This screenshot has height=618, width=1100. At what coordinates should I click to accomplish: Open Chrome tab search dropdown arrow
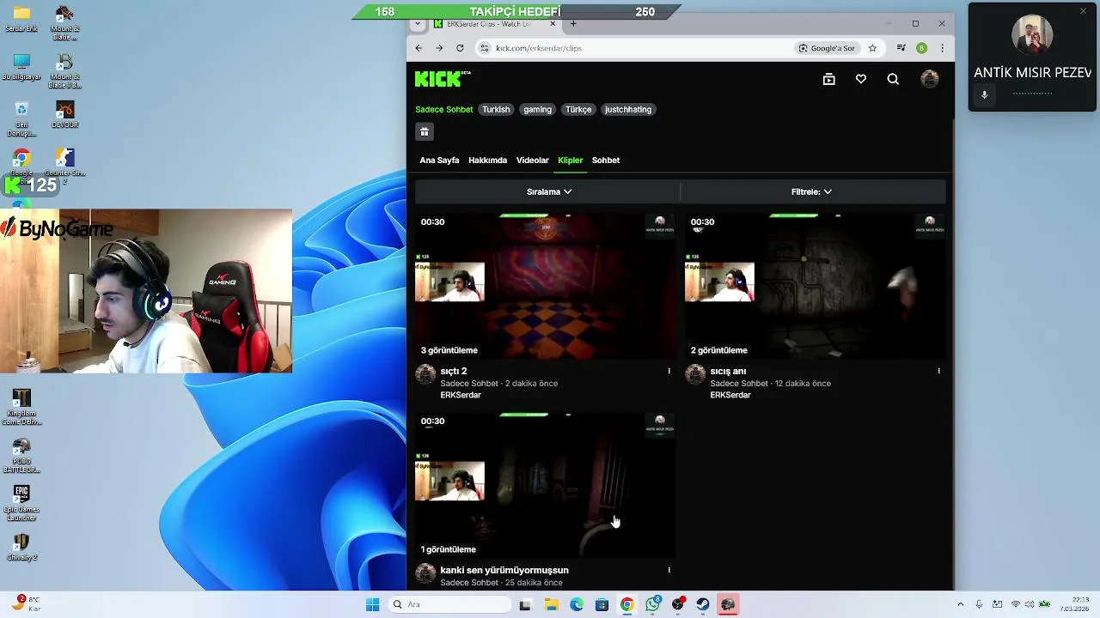pos(418,24)
